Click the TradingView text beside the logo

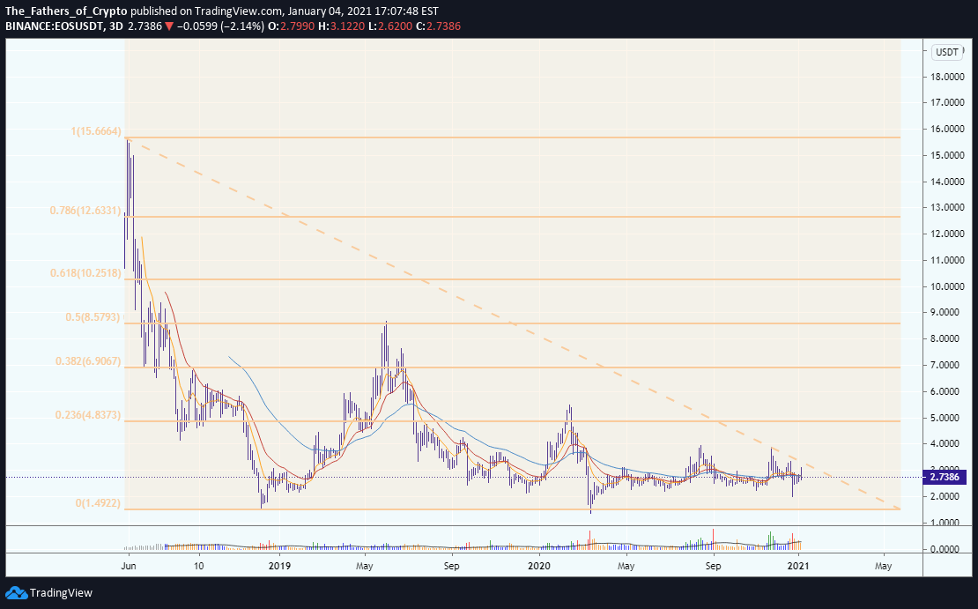61,593
